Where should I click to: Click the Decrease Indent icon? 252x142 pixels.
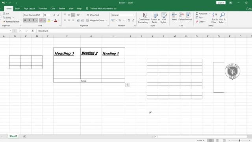point(78,20)
